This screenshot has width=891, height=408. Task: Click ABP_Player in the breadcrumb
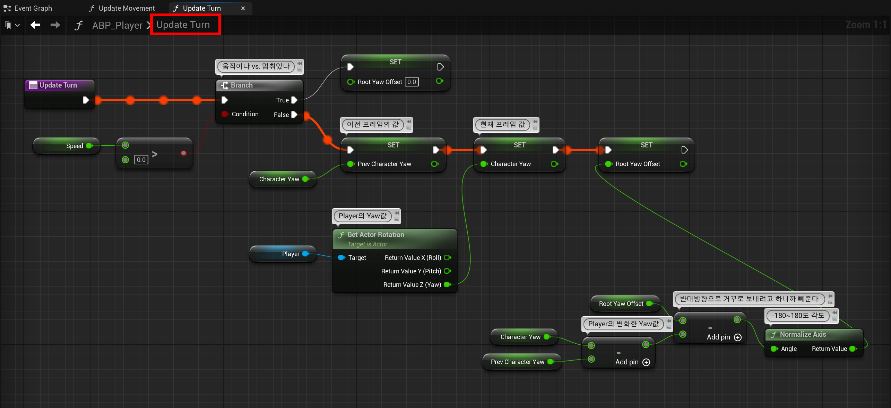pyautogui.click(x=117, y=25)
